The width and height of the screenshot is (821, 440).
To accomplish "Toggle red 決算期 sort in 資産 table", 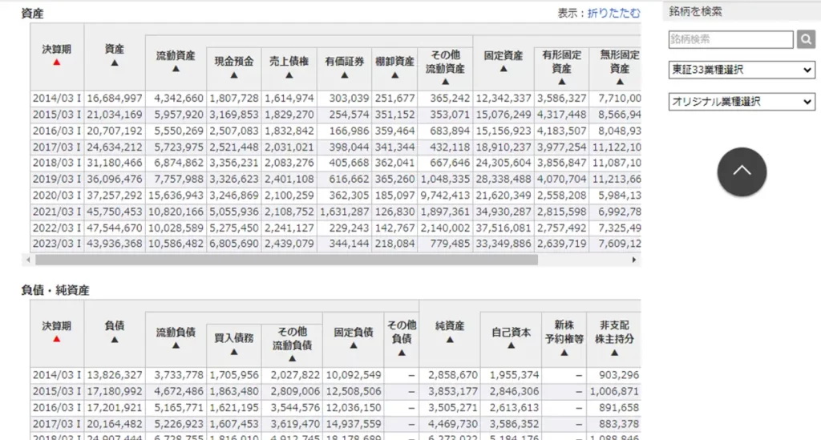I will pos(56,63).
